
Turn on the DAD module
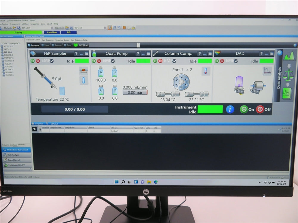217,61
